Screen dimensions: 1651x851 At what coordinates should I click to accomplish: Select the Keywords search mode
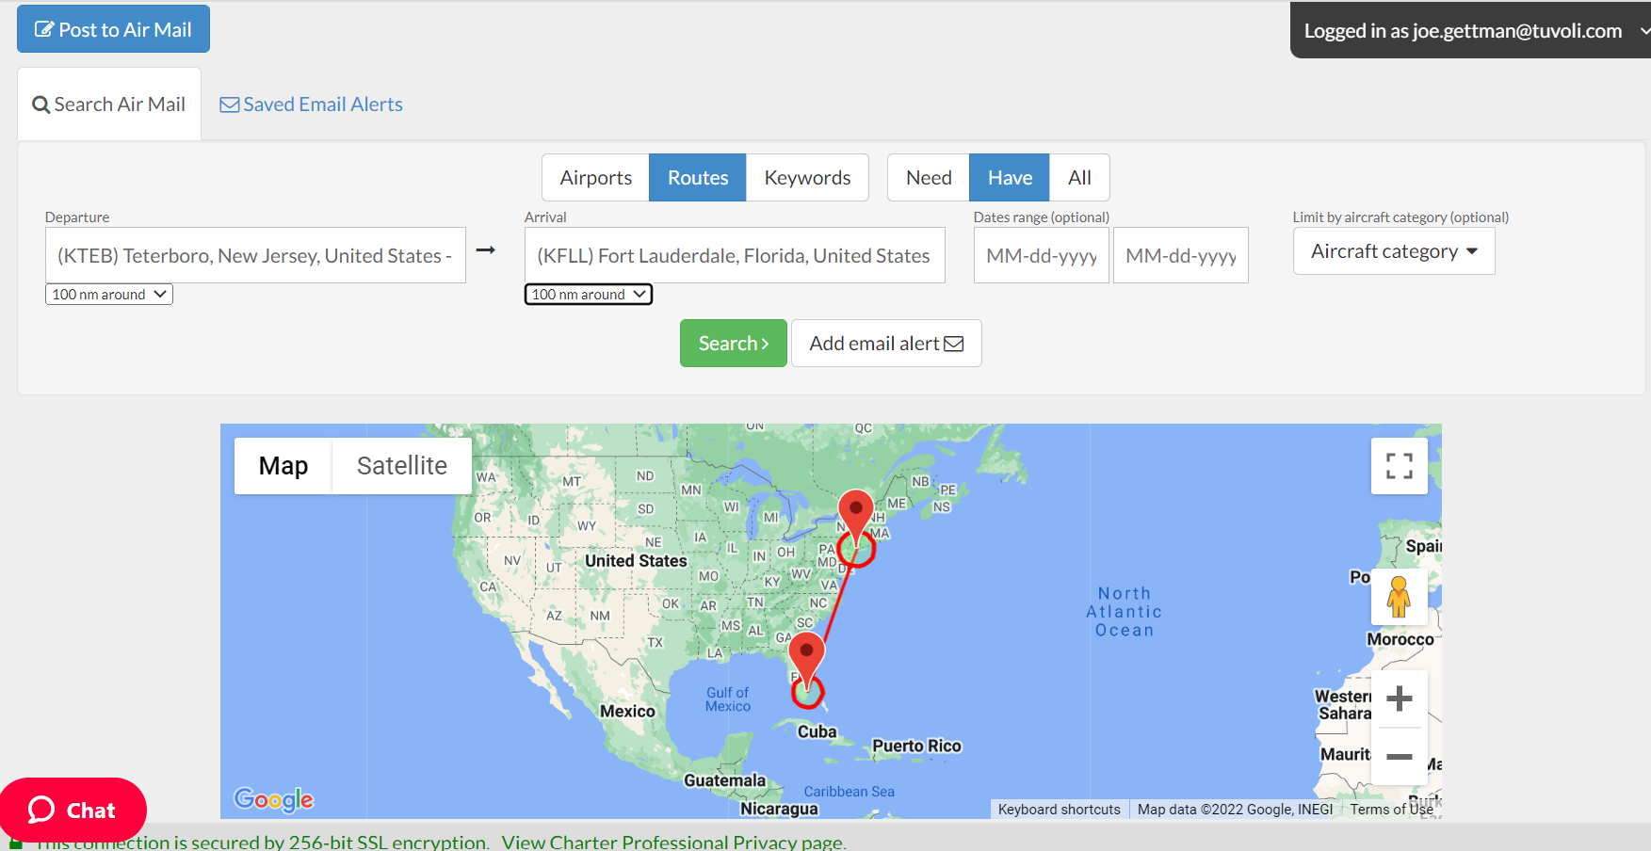807,178
